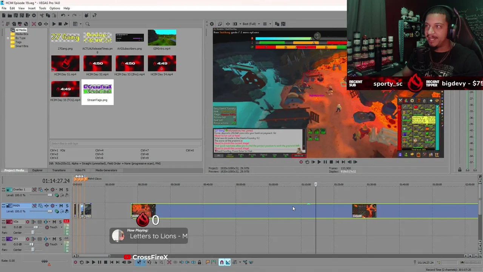Solo the Overlay 1 track
Screen dimensions: 483x272
coord(67,190)
